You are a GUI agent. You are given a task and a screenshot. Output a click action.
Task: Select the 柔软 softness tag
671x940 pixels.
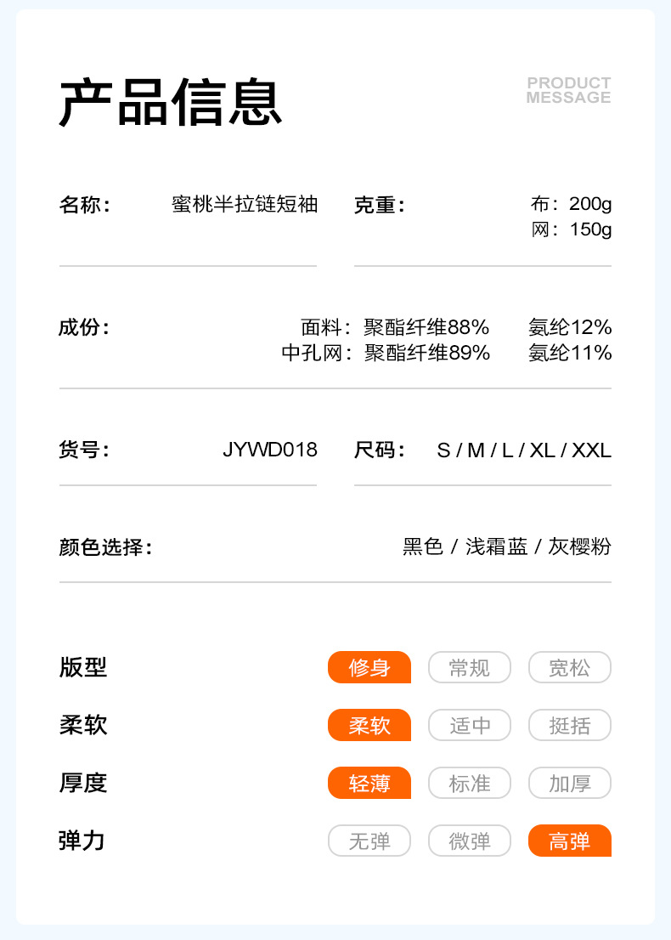[369, 725]
